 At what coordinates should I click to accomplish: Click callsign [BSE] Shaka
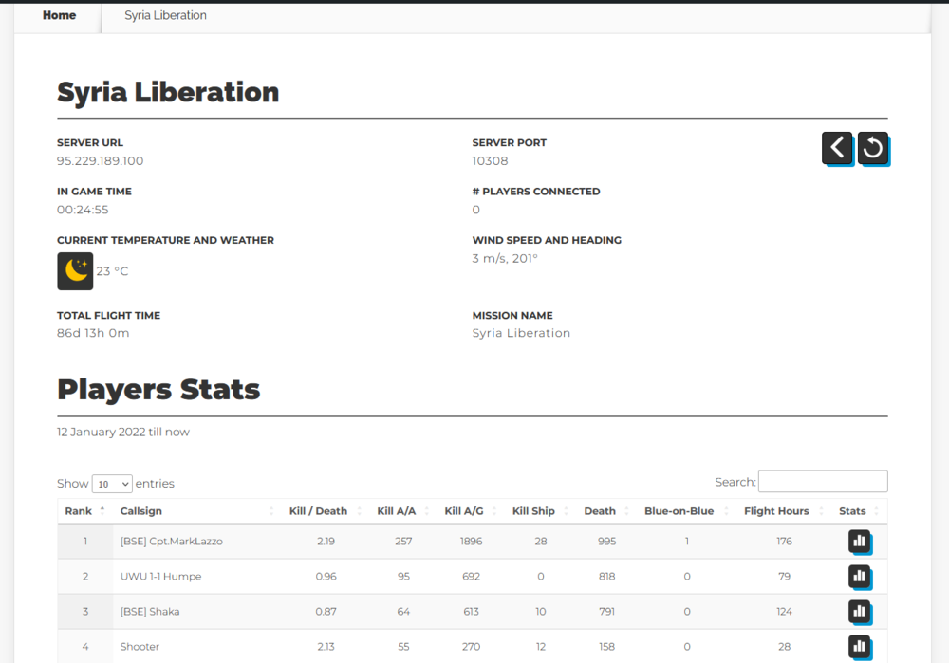coord(150,612)
